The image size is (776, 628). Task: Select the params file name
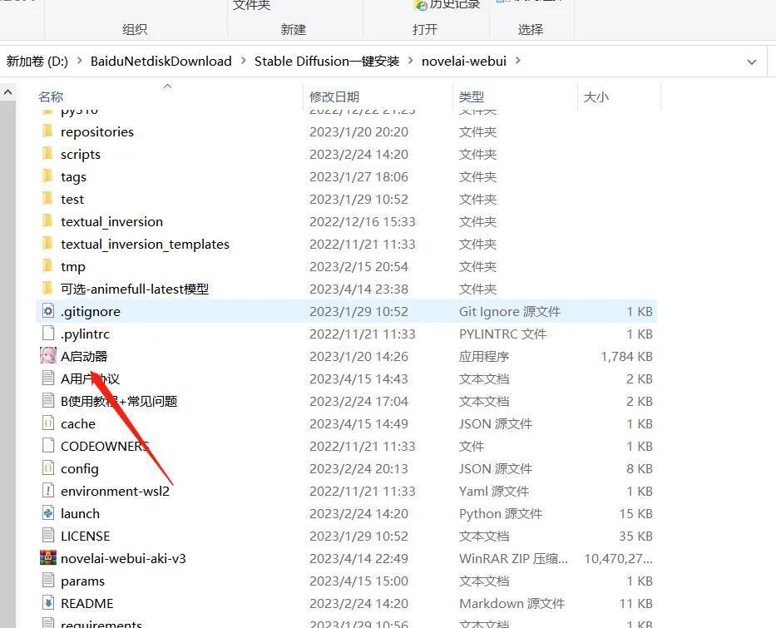coord(82,581)
